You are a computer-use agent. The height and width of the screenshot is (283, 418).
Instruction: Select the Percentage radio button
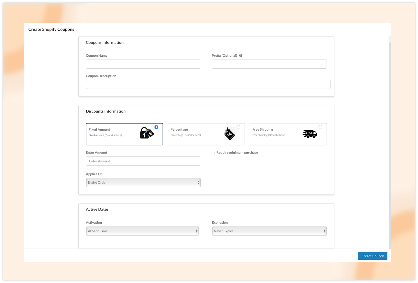pos(238,127)
